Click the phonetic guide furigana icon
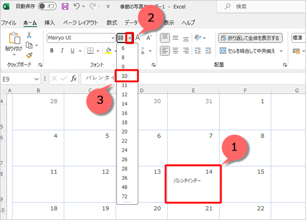 coord(143,51)
